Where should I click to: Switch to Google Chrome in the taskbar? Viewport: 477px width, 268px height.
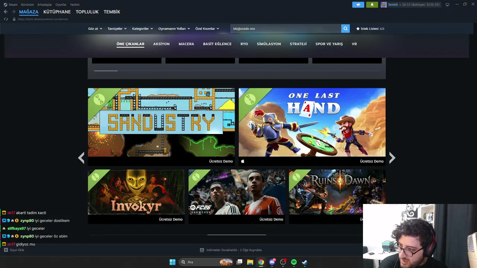coord(261,262)
